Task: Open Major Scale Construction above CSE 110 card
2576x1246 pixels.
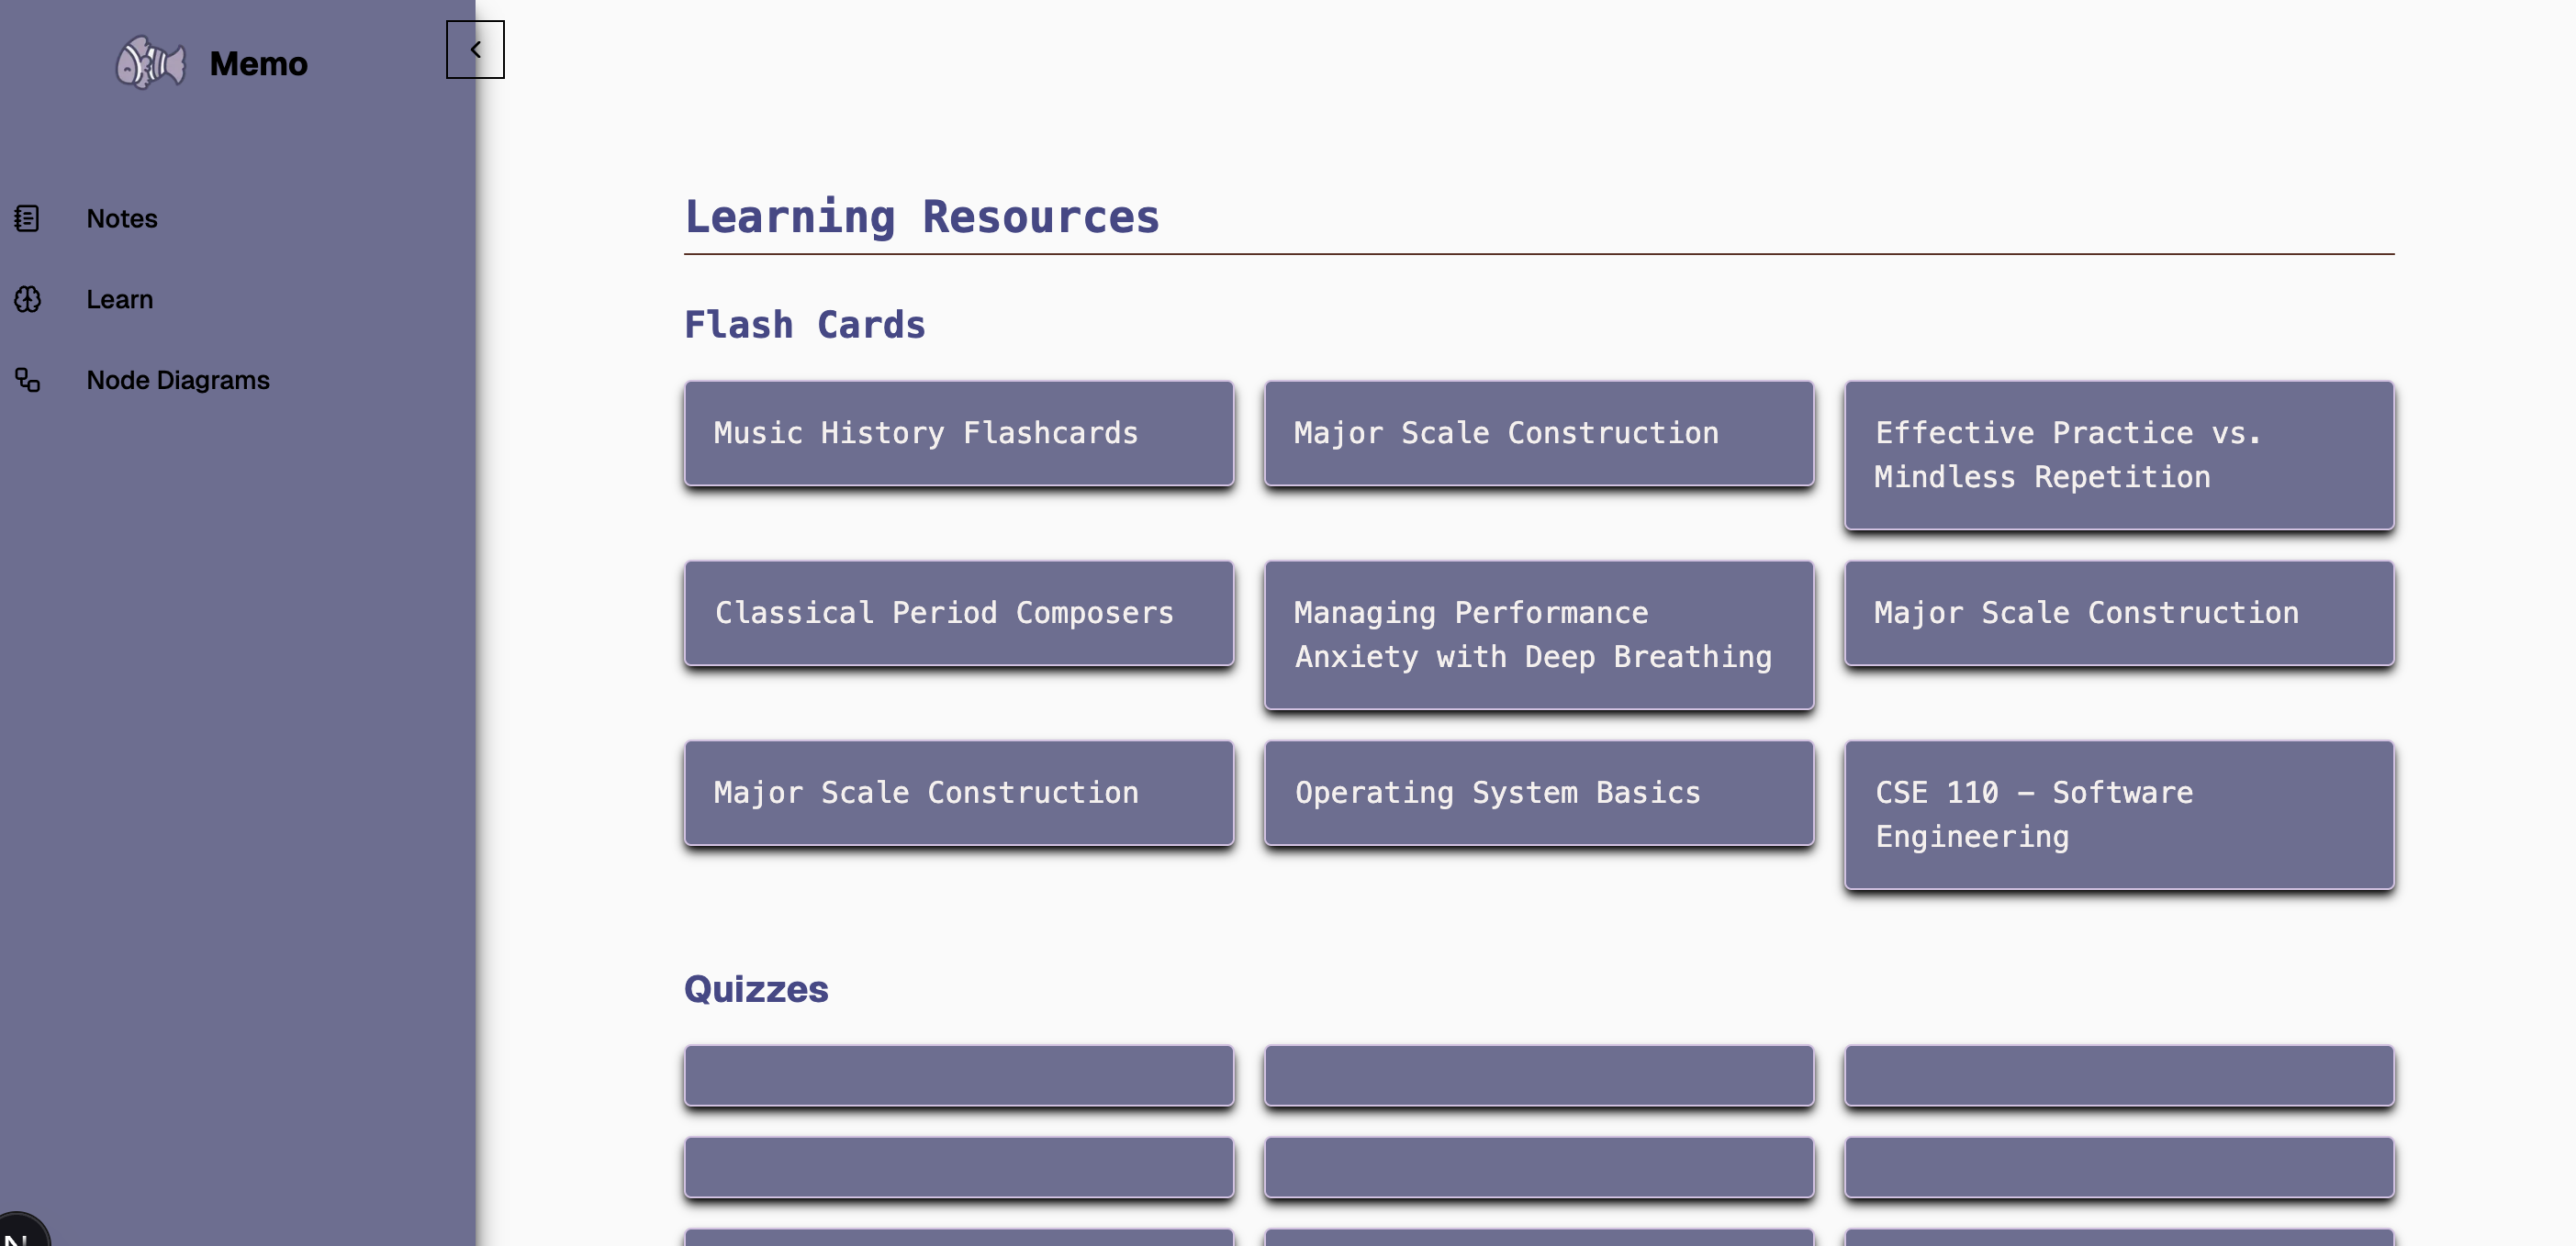Action: [2118, 613]
